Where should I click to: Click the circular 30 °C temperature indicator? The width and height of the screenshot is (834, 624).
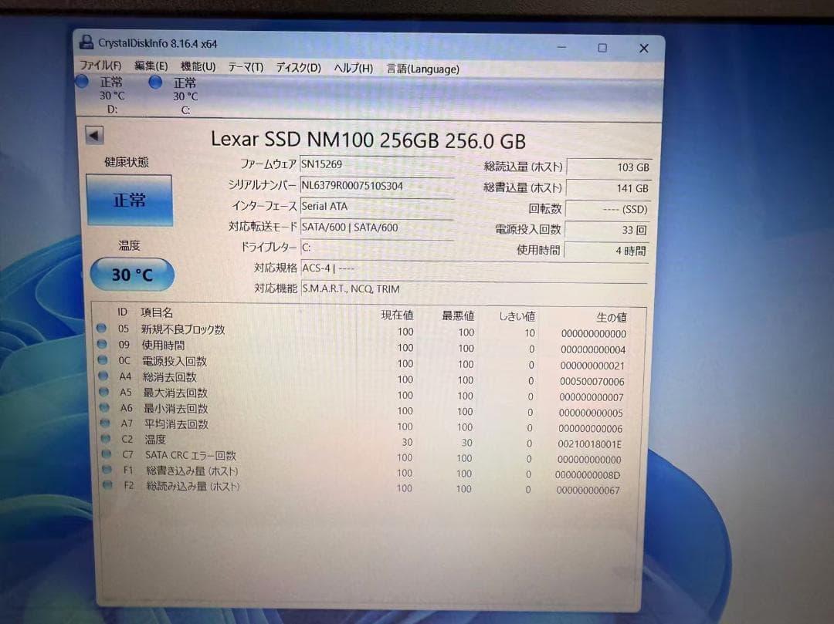(131, 275)
